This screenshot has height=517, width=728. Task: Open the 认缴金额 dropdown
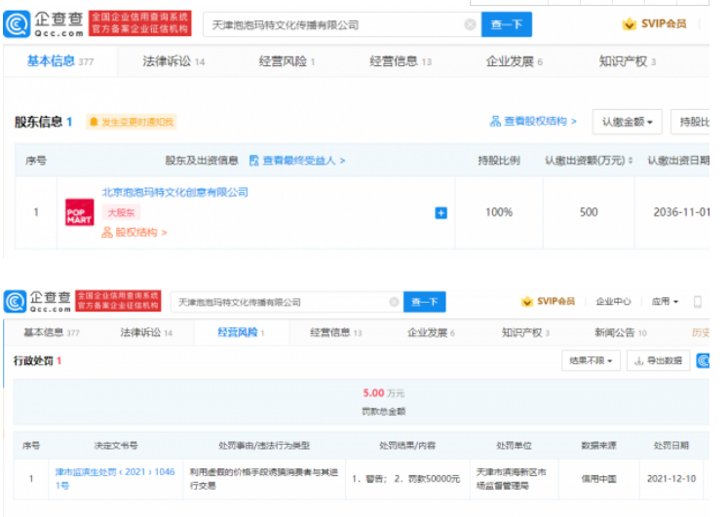(627, 122)
